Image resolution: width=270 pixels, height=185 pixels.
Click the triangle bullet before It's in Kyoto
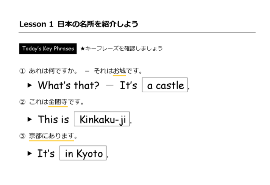pos(30,154)
